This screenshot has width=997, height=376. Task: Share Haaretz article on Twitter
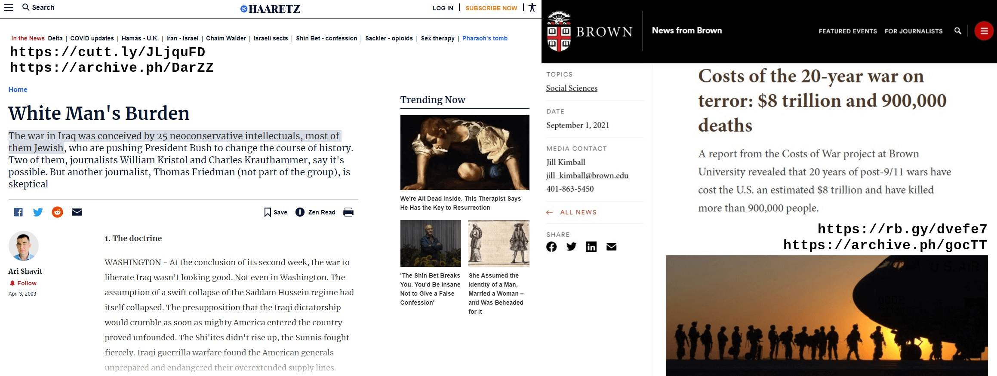[38, 212]
